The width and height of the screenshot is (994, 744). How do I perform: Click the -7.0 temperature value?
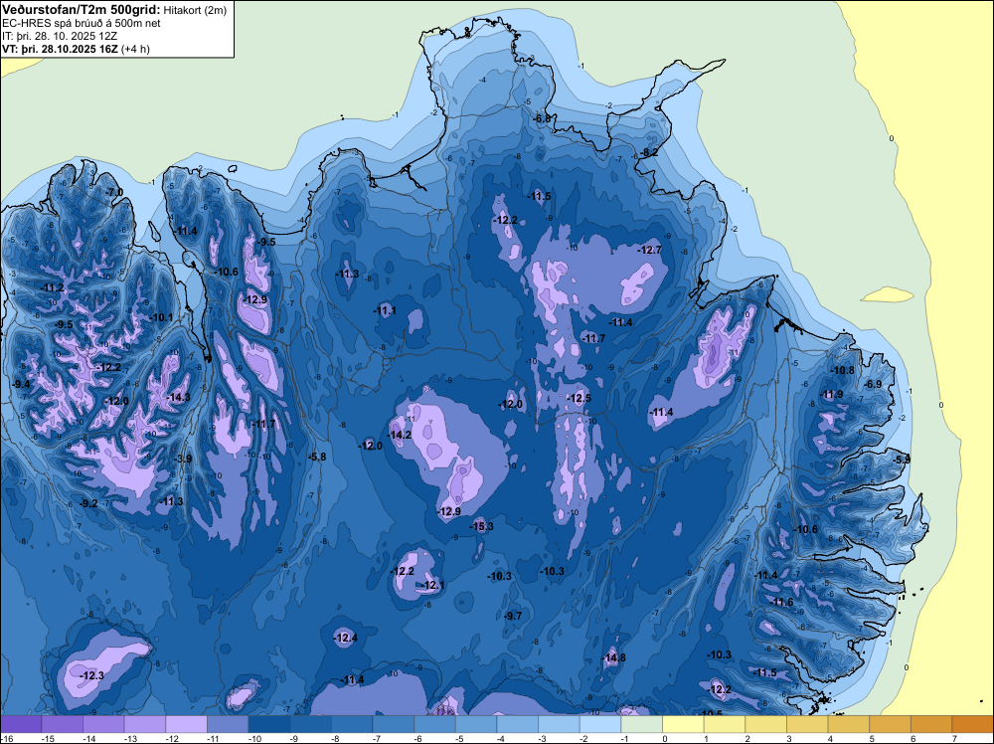click(114, 192)
